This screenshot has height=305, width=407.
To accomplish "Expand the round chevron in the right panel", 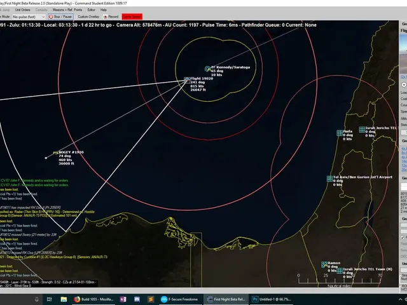I will [x=404, y=85].
